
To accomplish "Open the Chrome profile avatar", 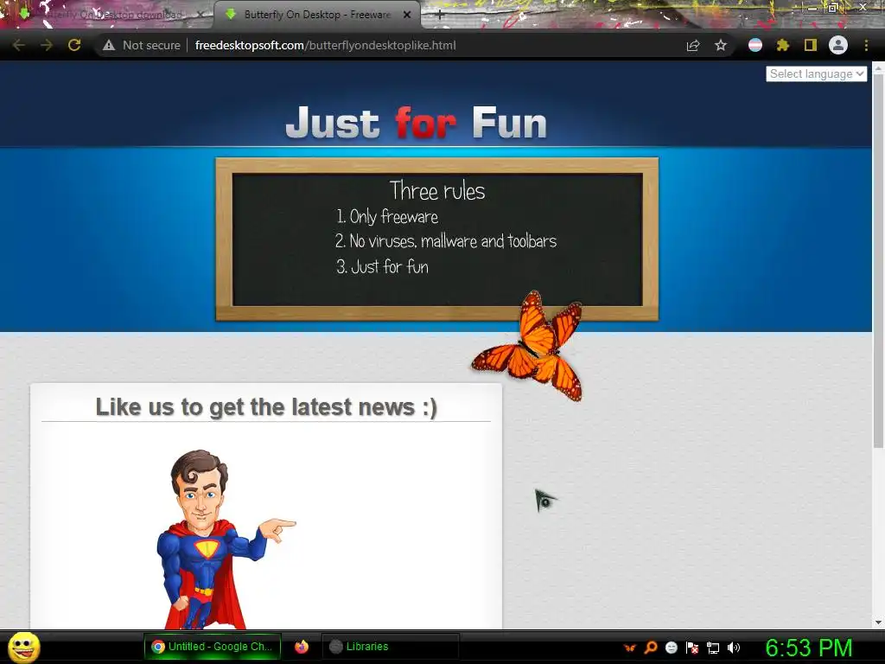I will (838, 45).
